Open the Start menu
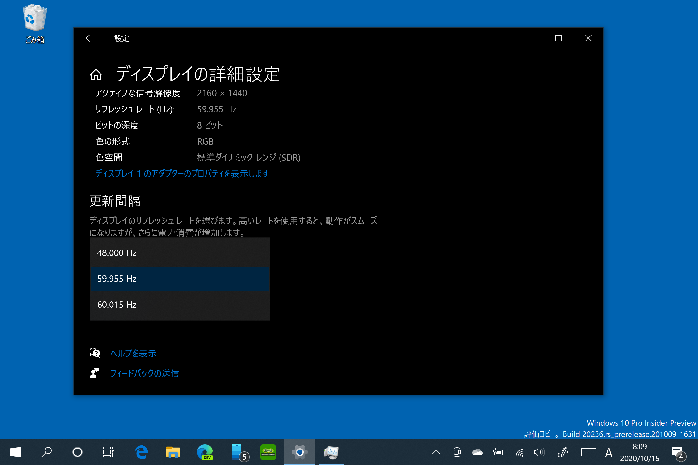Viewport: 698px width, 465px height. [15, 452]
